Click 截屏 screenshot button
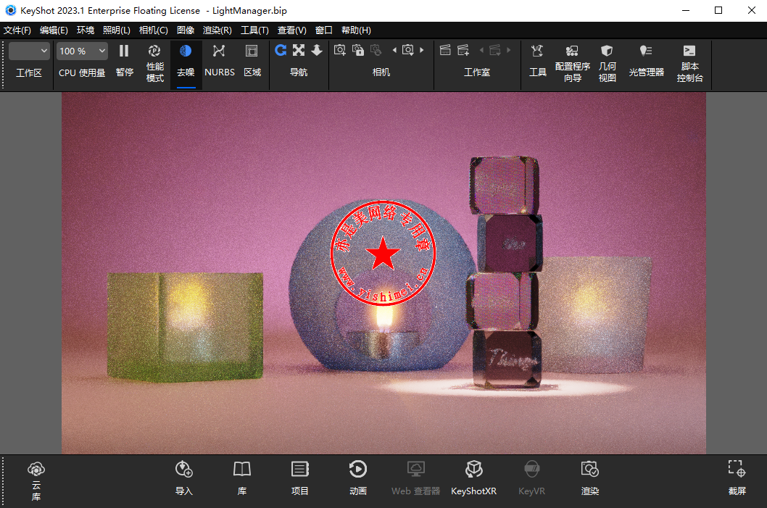This screenshot has height=508, width=767. coord(737,479)
